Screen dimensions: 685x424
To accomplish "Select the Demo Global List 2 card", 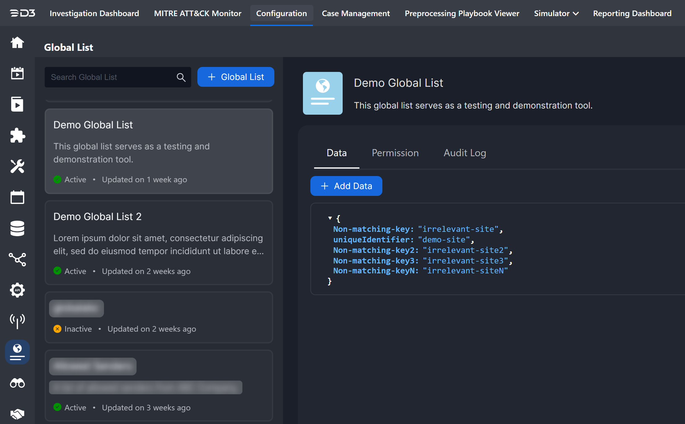I will [x=159, y=242].
